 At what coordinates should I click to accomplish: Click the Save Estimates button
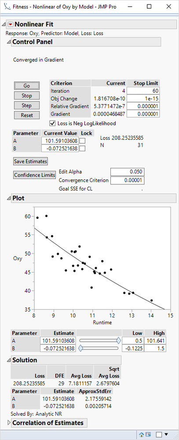tap(30, 161)
